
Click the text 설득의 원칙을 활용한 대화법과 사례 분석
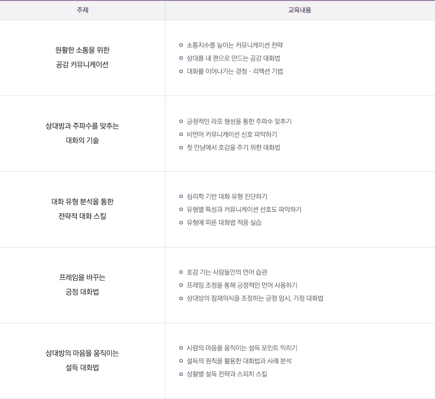(239, 361)
